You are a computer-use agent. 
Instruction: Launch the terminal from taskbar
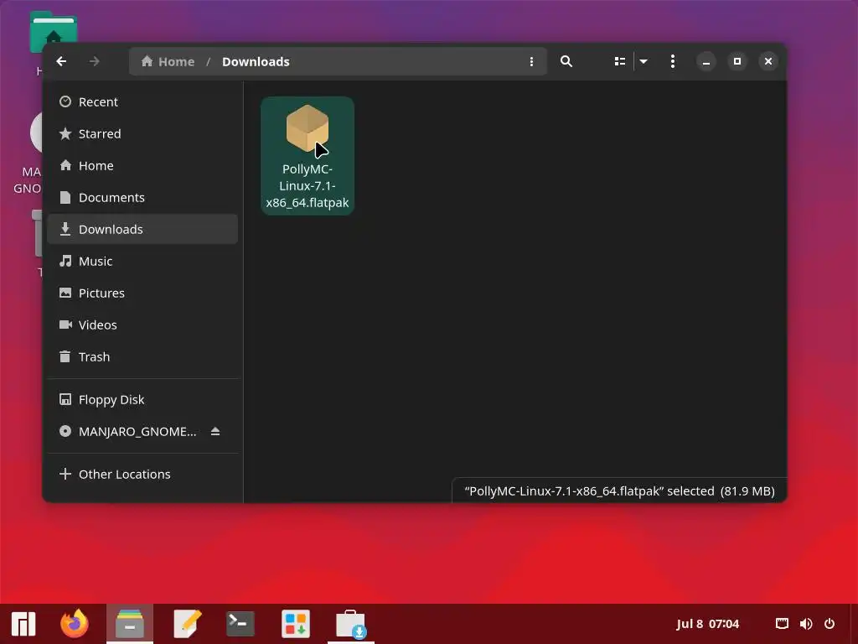click(240, 624)
